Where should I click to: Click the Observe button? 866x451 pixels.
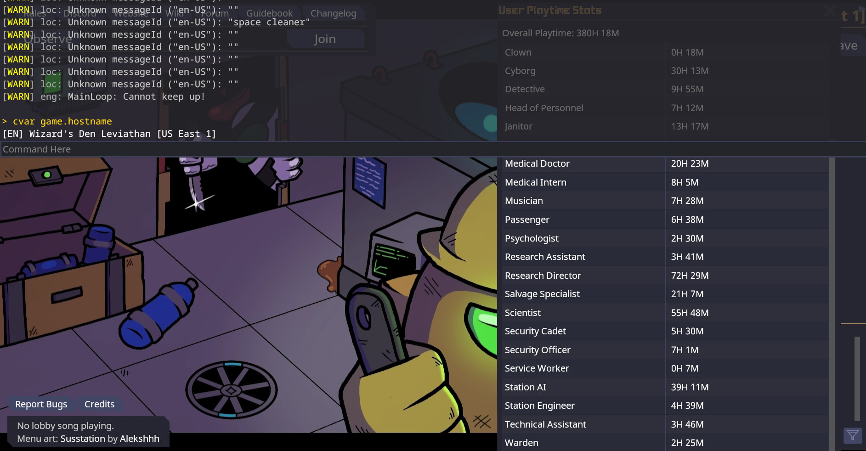pos(48,39)
